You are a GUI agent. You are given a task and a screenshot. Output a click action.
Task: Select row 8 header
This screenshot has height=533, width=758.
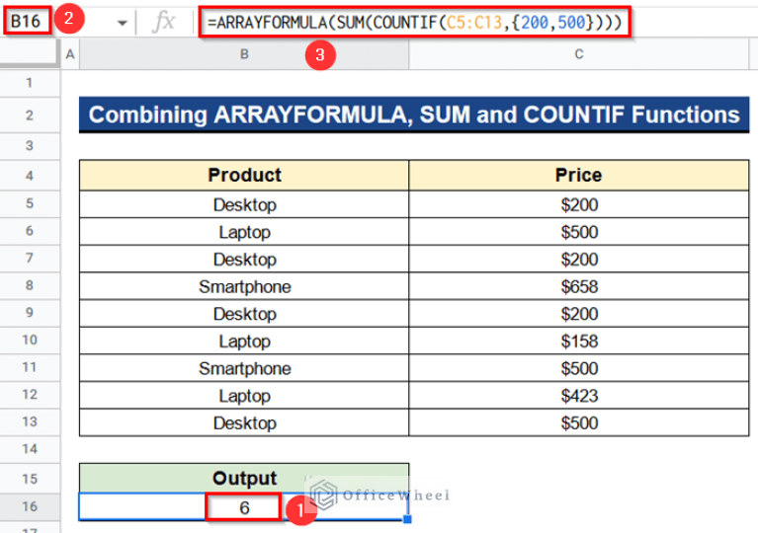(30, 286)
